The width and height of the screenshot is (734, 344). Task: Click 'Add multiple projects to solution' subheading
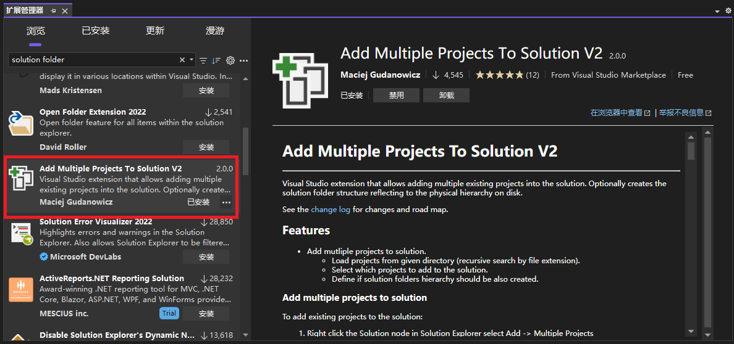point(355,298)
